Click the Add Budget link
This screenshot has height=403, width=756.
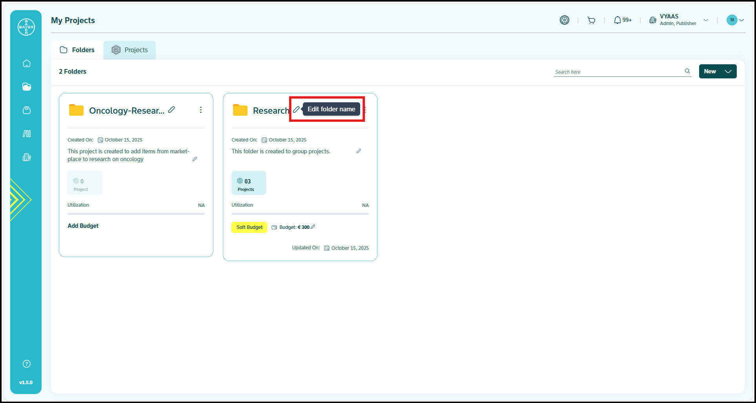tap(83, 226)
